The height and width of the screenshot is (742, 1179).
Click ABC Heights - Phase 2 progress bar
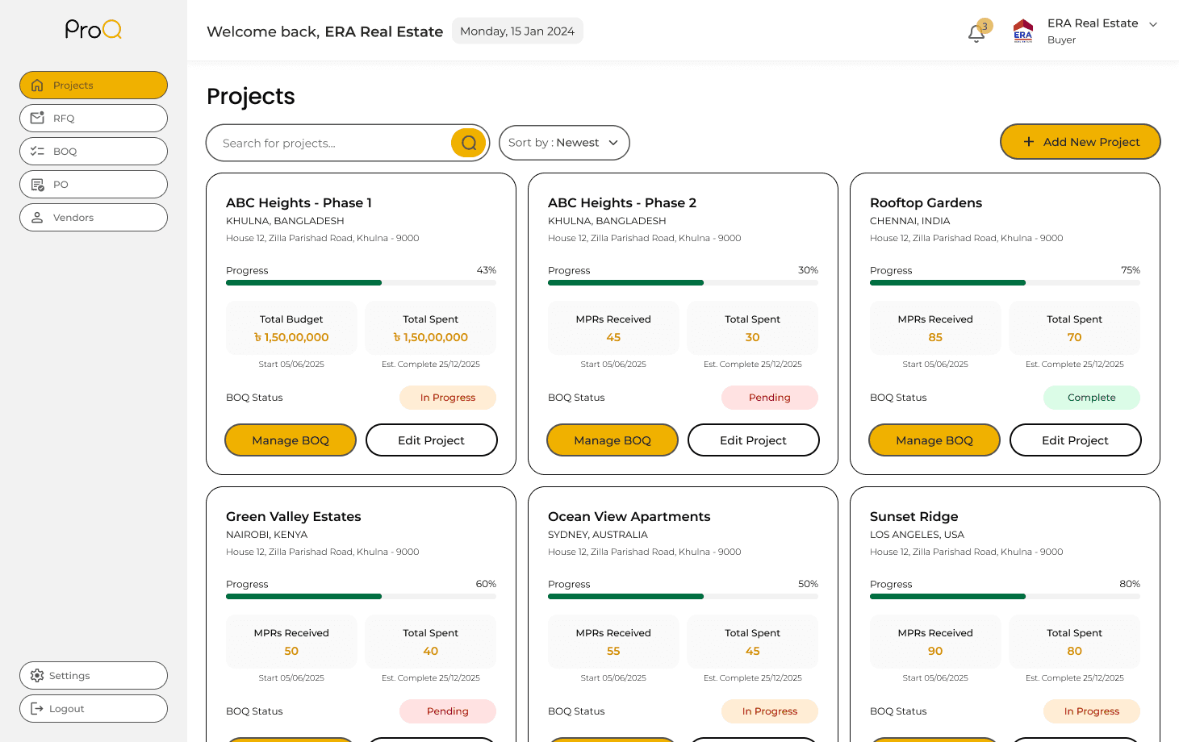(x=683, y=283)
